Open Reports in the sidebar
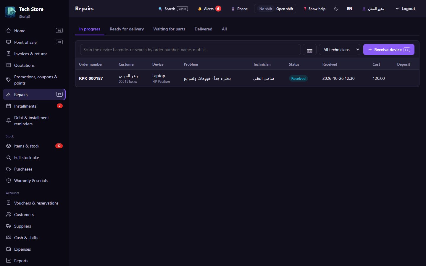The image size is (426, 266). [x=34, y=261]
